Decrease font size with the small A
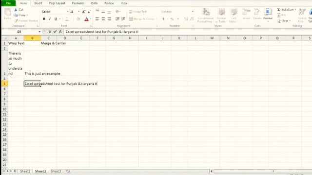 (89, 12)
